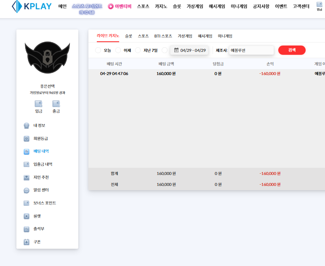Select the 어제 radio button
The width and height of the screenshot is (325, 266).
coord(118,50)
